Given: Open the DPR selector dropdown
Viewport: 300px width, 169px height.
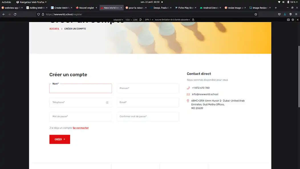Looking at the screenshot, I should click(x=149, y=20).
